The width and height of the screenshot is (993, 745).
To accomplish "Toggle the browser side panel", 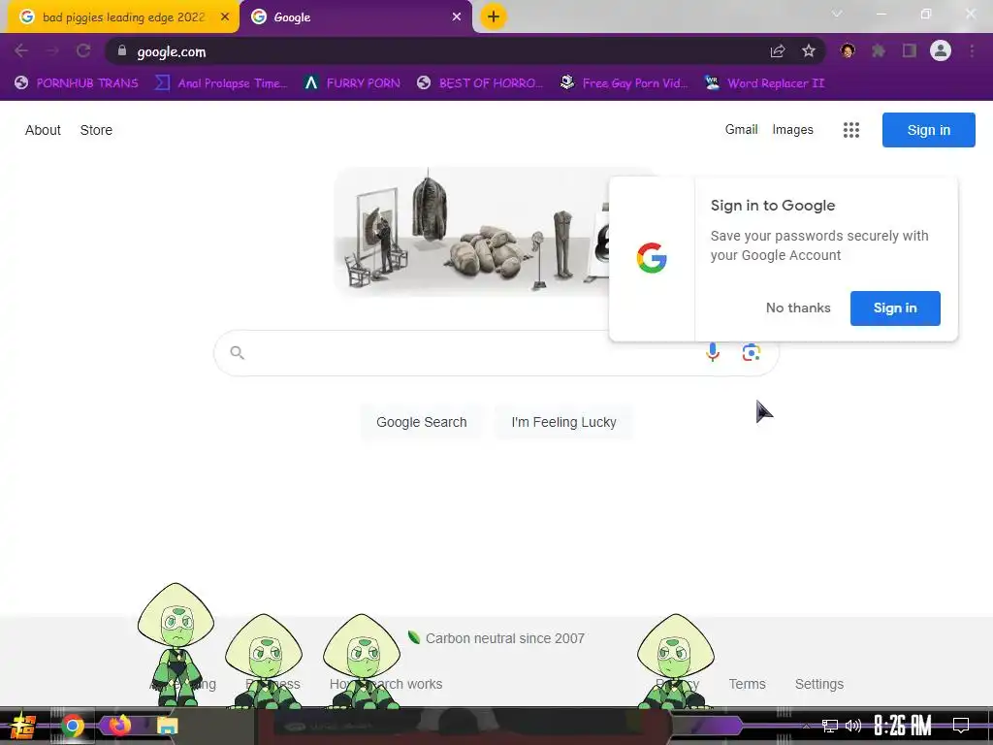I will point(910,50).
